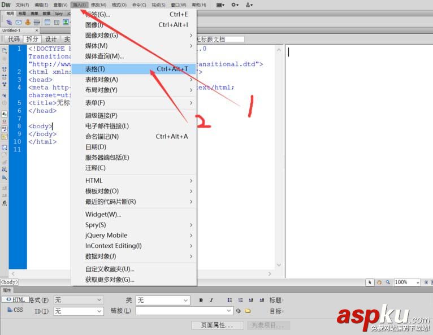
Task: Open the 格式(F) format dropdown
Action: (79, 300)
